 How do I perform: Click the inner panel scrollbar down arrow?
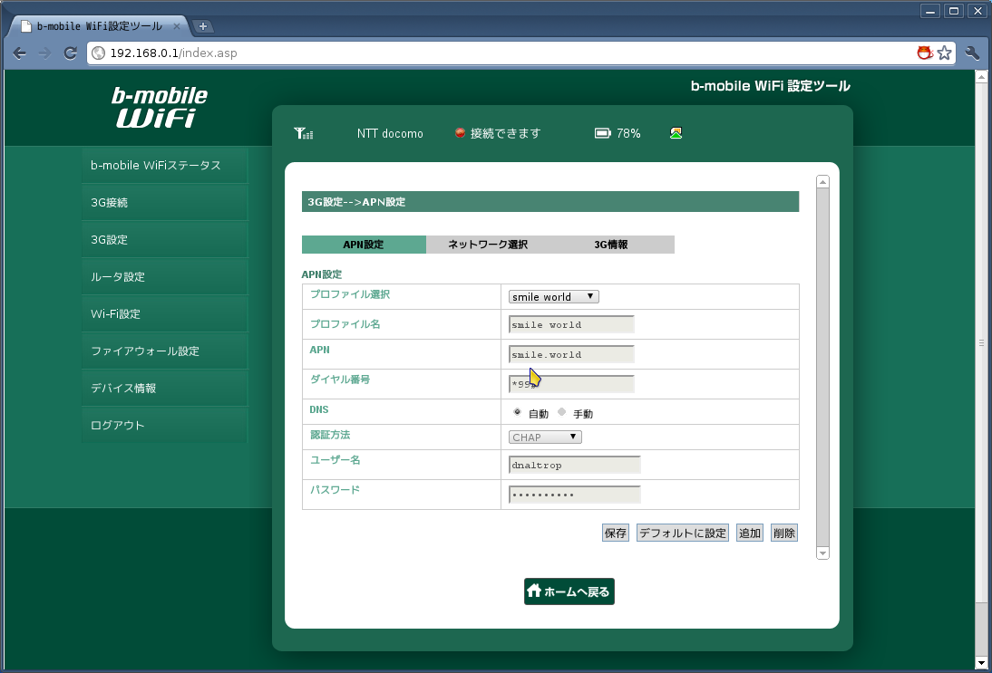click(822, 553)
